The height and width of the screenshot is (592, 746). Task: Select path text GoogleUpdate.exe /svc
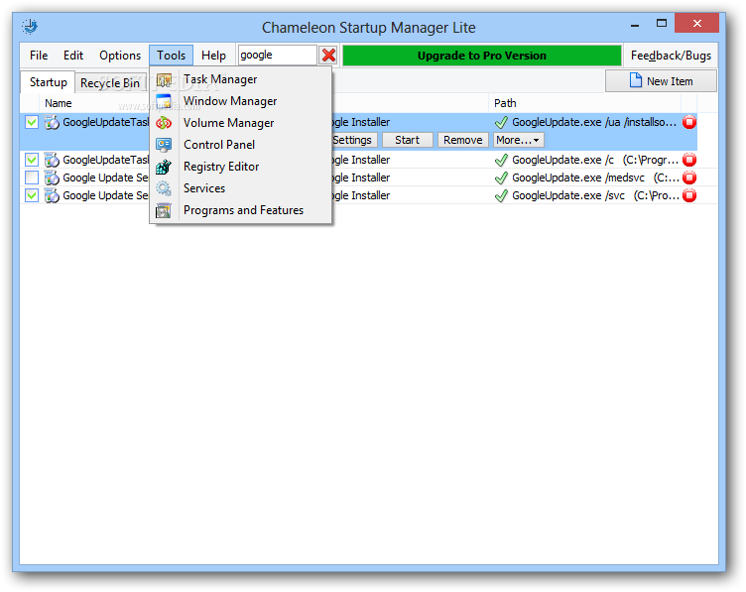tap(568, 195)
